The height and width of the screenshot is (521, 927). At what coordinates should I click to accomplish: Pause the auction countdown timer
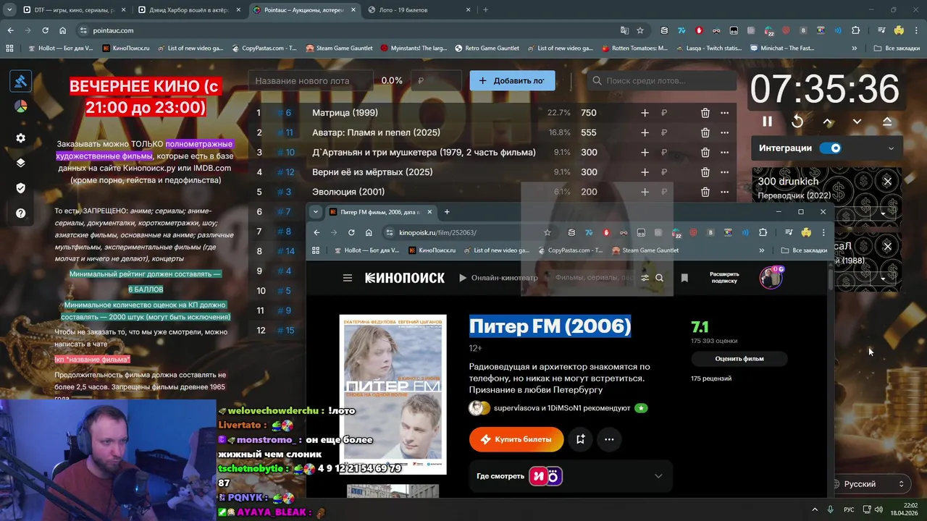pos(767,122)
